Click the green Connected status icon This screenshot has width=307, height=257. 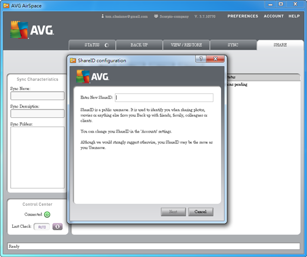(x=47, y=215)
